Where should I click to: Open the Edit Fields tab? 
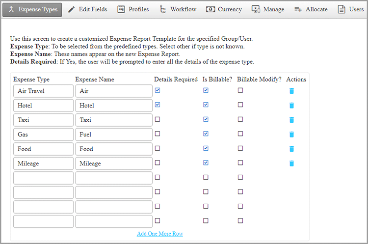coord(87,9)
